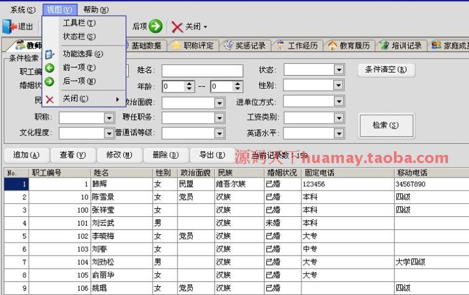The width and height of the screenshot is (469, 295).
Task: Click red X icon in View menu
Action: pos(49,99)
